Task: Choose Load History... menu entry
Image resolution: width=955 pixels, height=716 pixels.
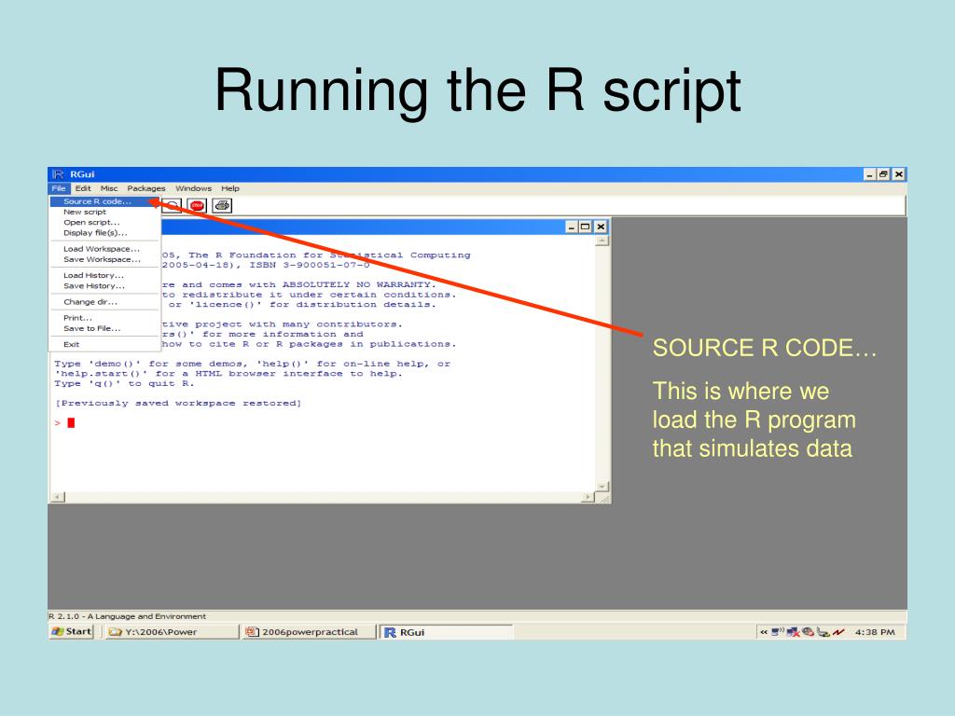Action: click(104, 275)
